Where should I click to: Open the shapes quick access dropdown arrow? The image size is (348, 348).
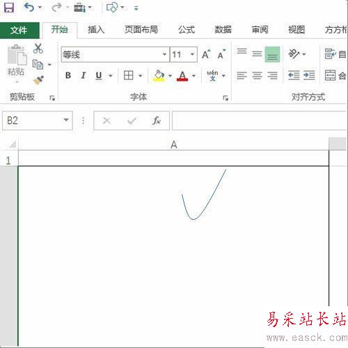coord(122,8)
